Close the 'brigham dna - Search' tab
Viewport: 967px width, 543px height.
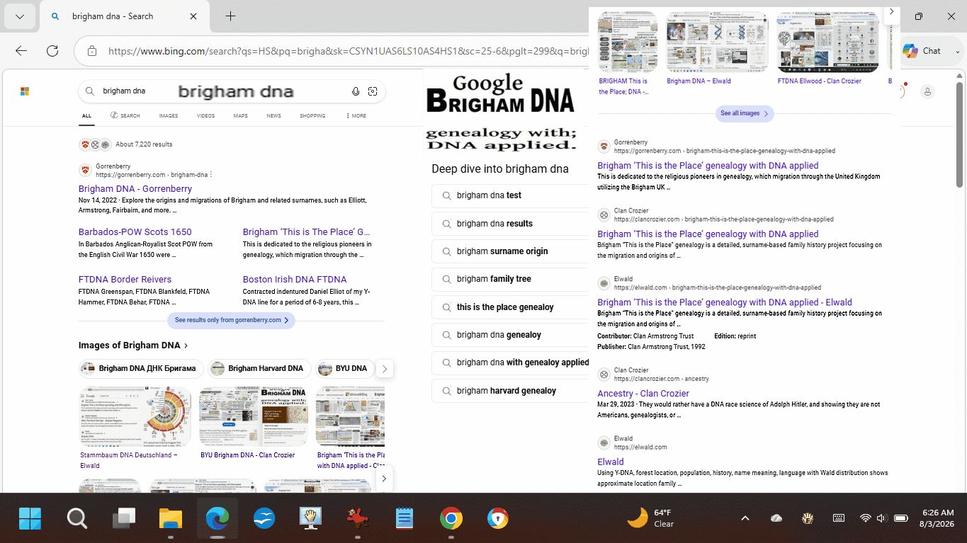tap(194, 16)
